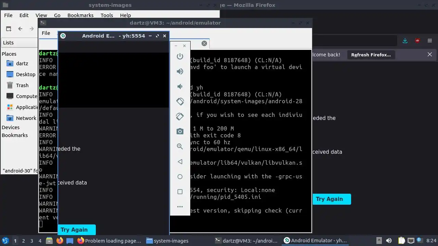Open emulator extended controls three-dots icon

[x=180, y=207]
